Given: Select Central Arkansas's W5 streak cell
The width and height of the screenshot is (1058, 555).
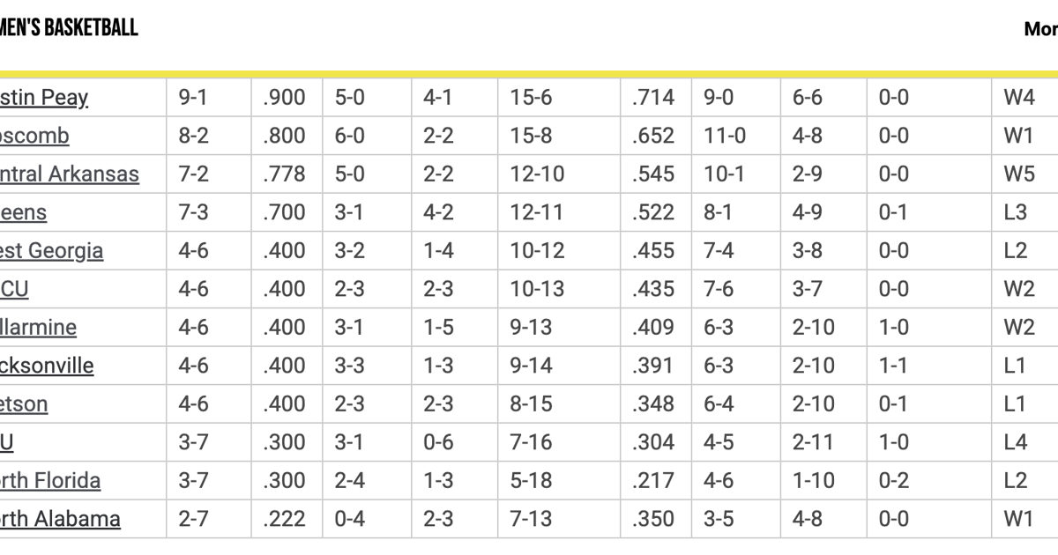Looking at the screenshot, I should tap(1018, 174).
